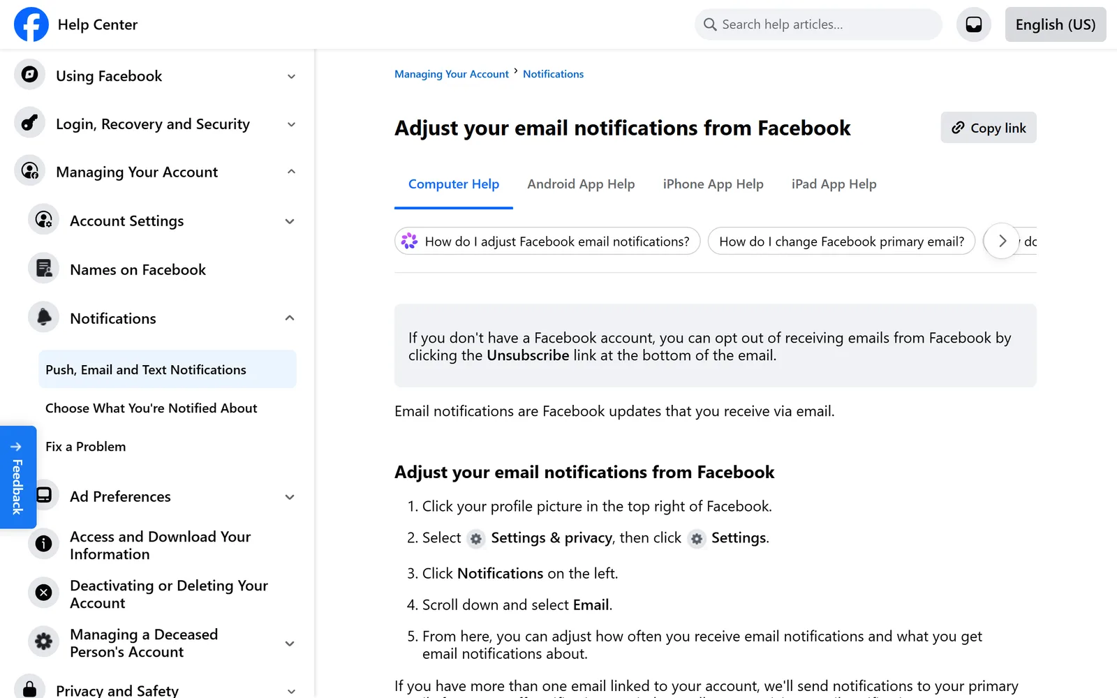
Task: Click the Account Settings icon
Action: click(43, 220)
